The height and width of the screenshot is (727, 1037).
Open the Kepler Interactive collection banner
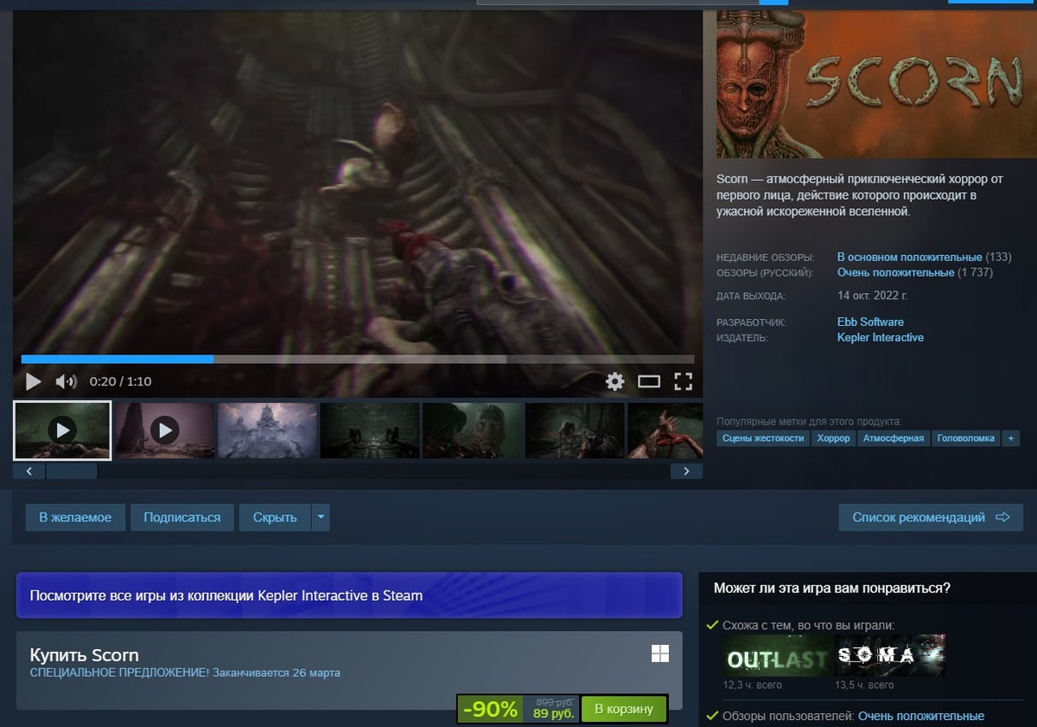[349, 595]
